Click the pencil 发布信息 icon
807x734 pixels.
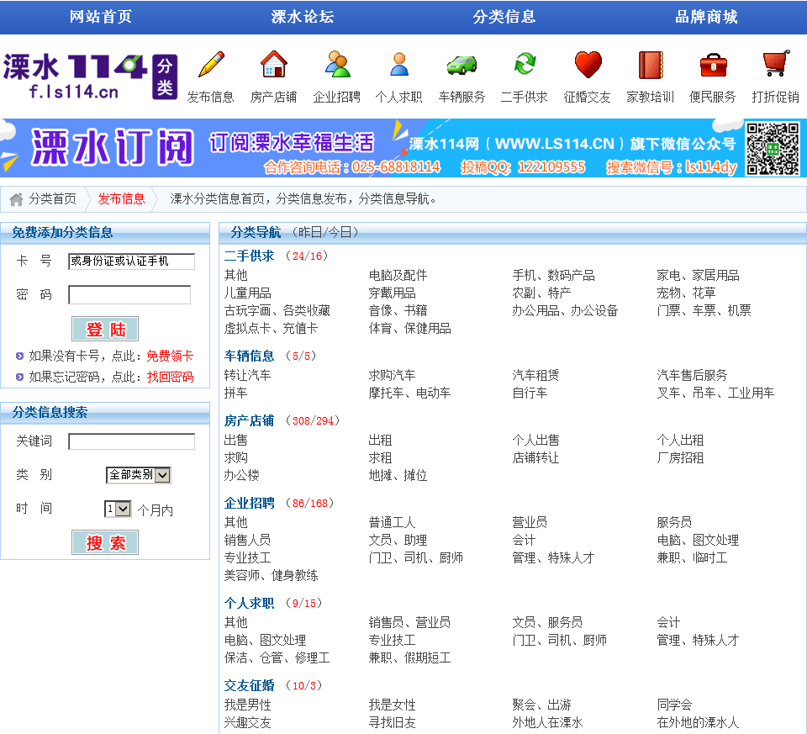click(x=211, y=65)
